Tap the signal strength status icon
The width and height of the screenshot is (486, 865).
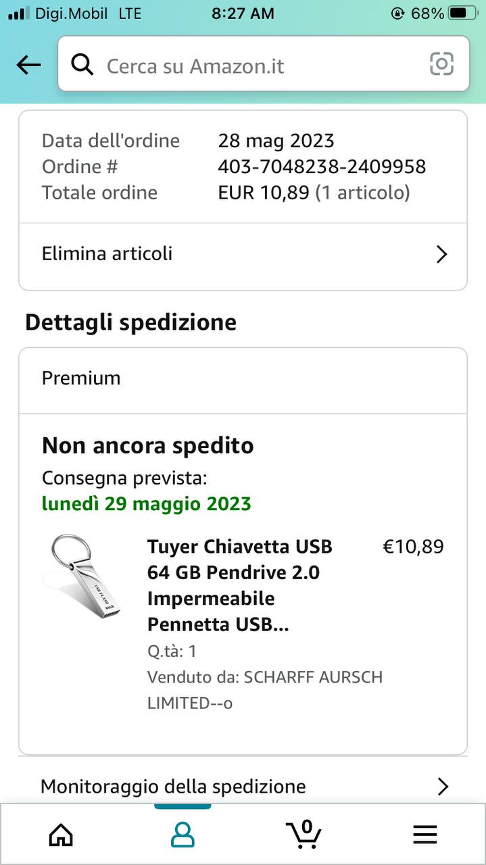(19, 13)
